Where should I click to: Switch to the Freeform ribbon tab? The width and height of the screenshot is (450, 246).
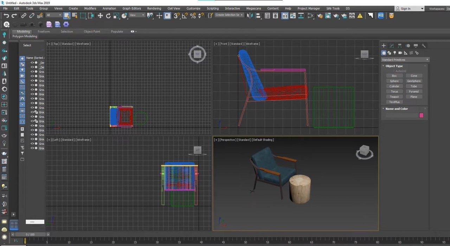point(44,31)
